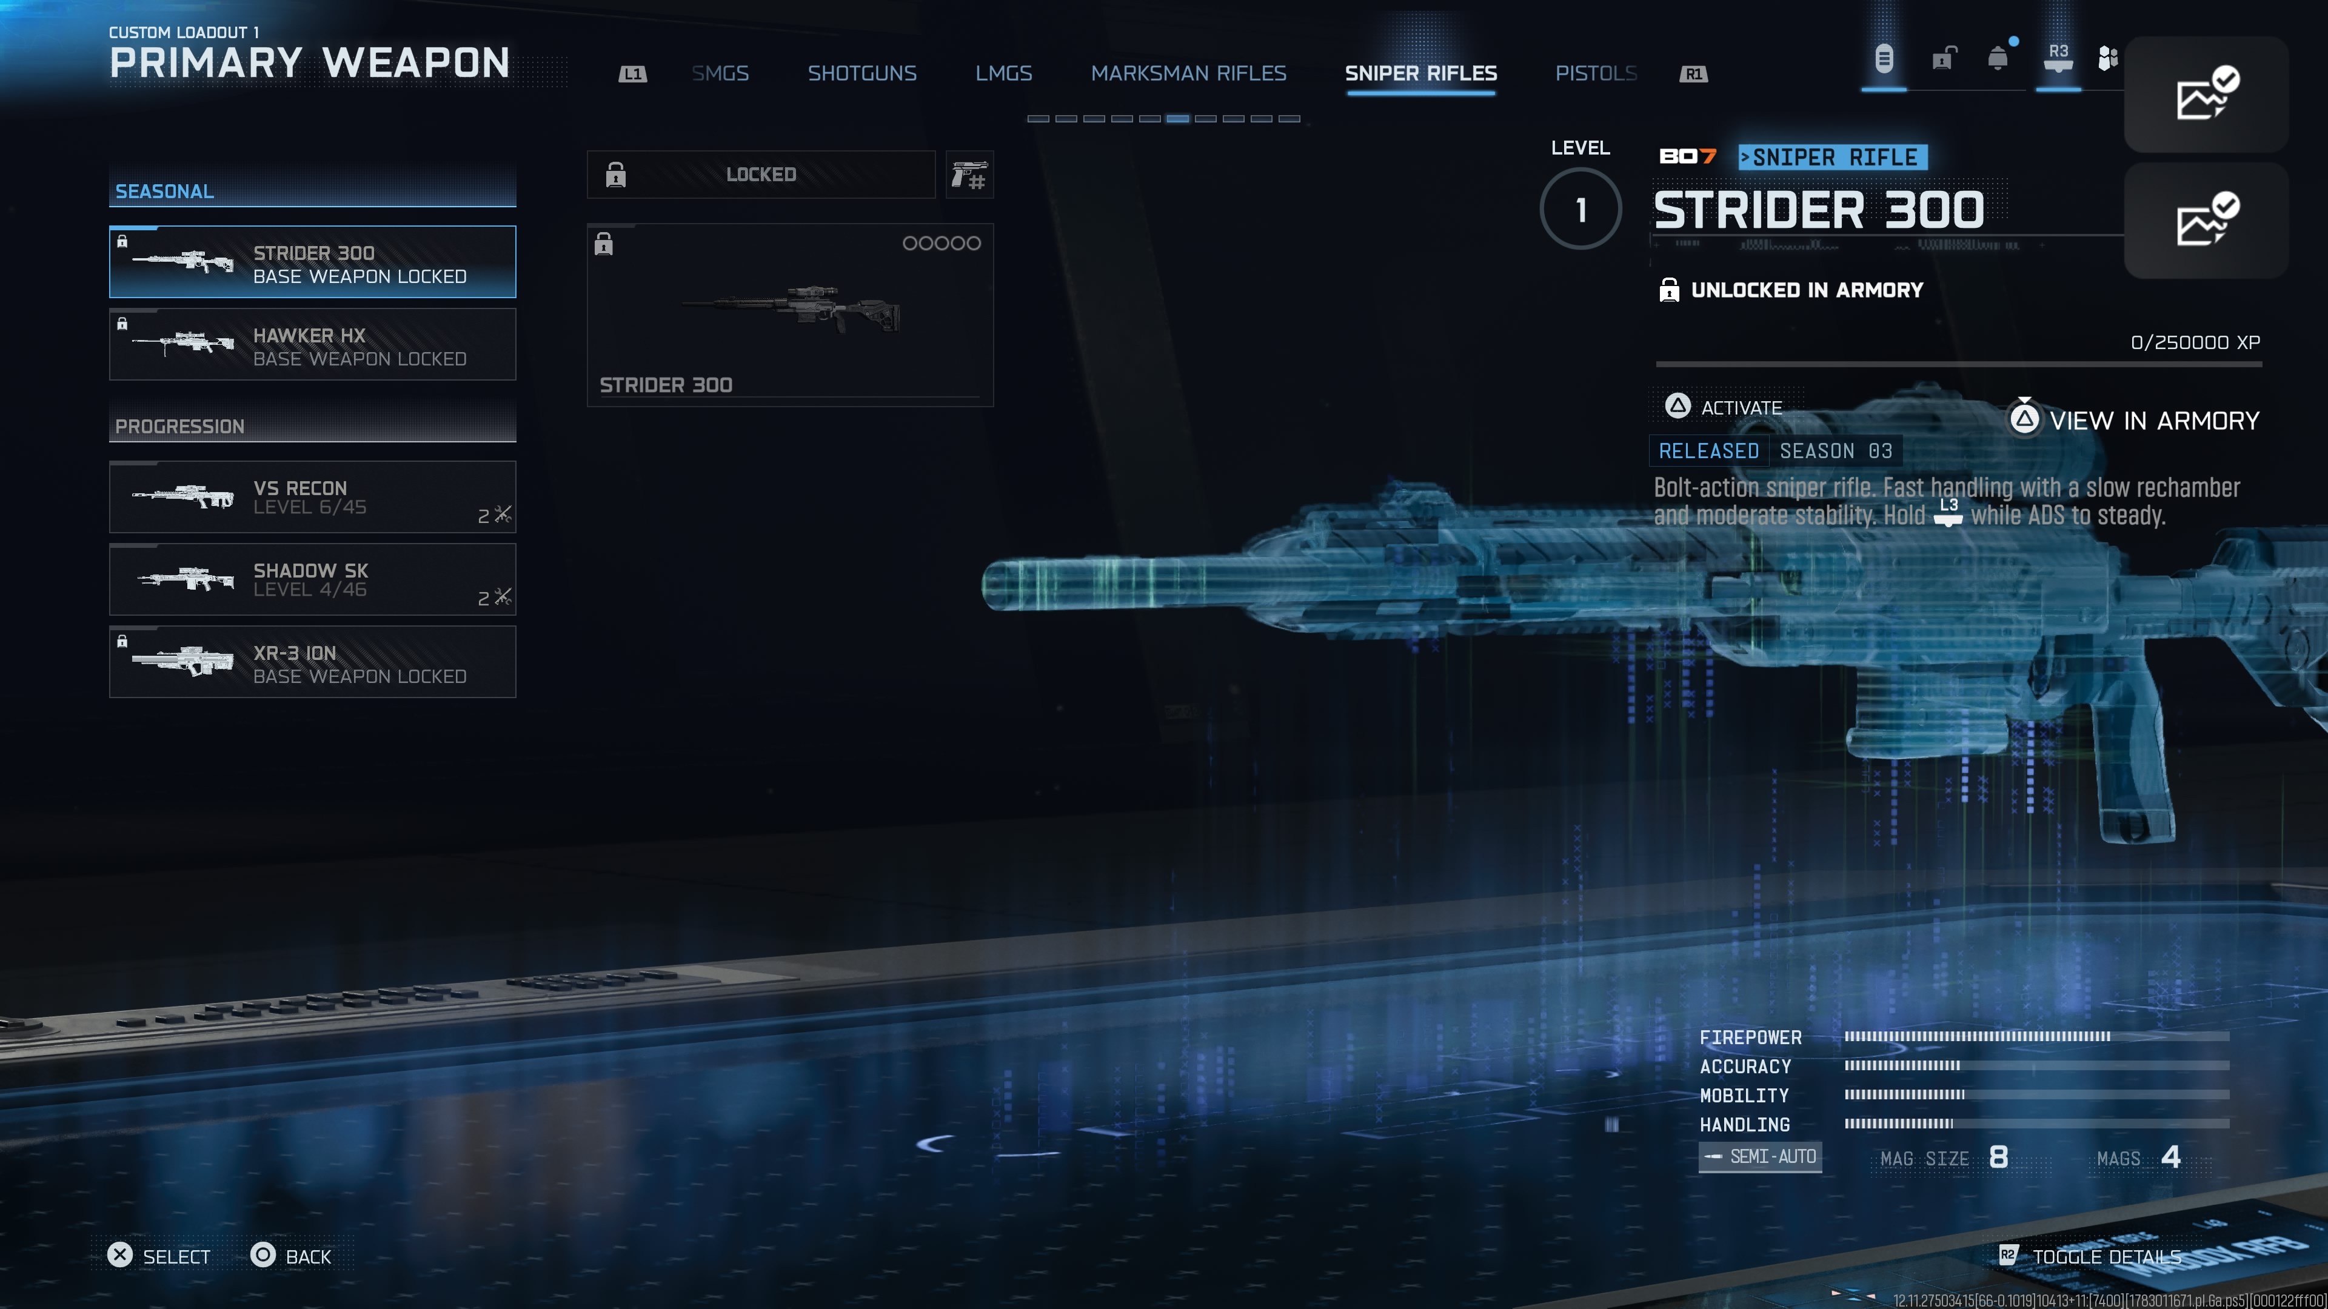
Task: Select the XR-3 ION weapon row
Action: pos(313,661)
